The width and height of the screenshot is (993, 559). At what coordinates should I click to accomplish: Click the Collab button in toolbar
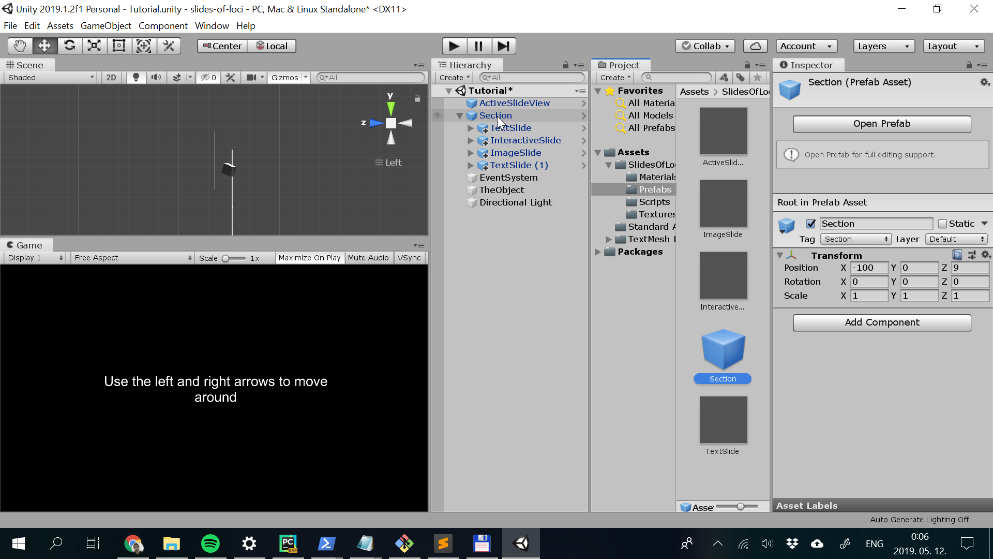[x=706, y=46]
